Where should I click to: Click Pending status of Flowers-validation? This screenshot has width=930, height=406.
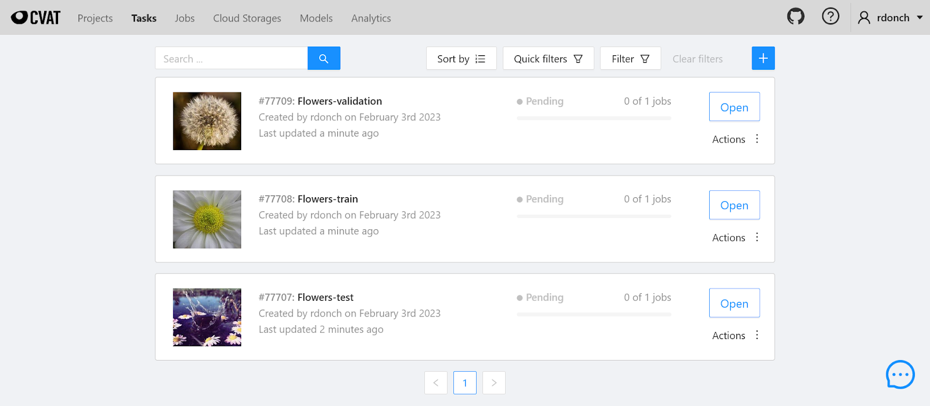click(x=540, y=101)
